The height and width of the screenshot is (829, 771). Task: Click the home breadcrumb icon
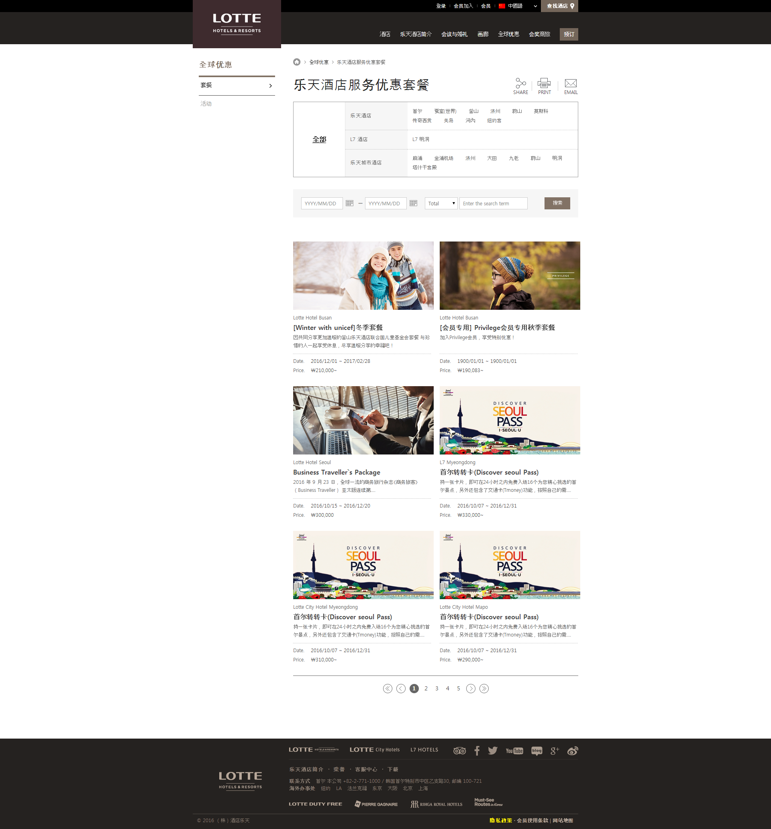(x=297, y=62)
